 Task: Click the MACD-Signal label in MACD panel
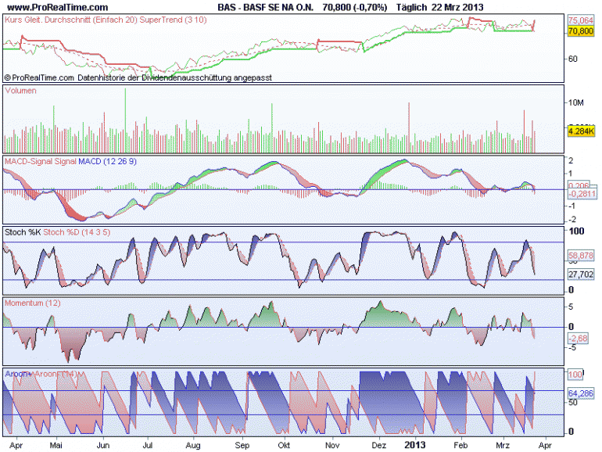[29, 161]
